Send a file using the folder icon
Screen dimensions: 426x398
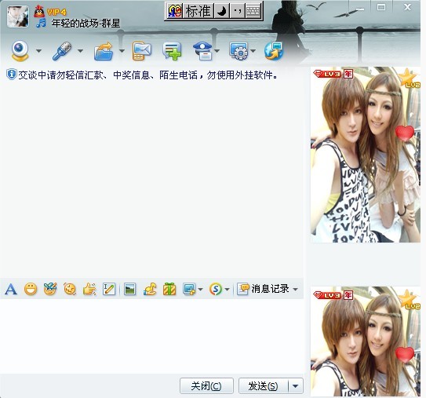[x=104, y=51]
